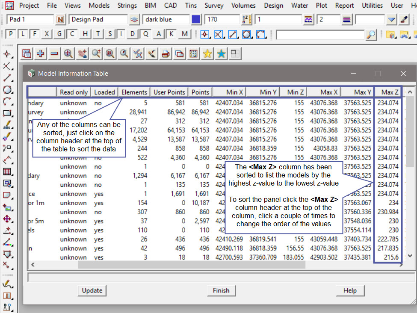This screenshot has height=313, width=417.
Task: Open the model layers picker beside Design Pad
Action: tap(134, 20)
